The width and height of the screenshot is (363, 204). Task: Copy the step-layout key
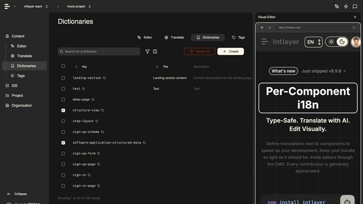(x=97, y=121)
